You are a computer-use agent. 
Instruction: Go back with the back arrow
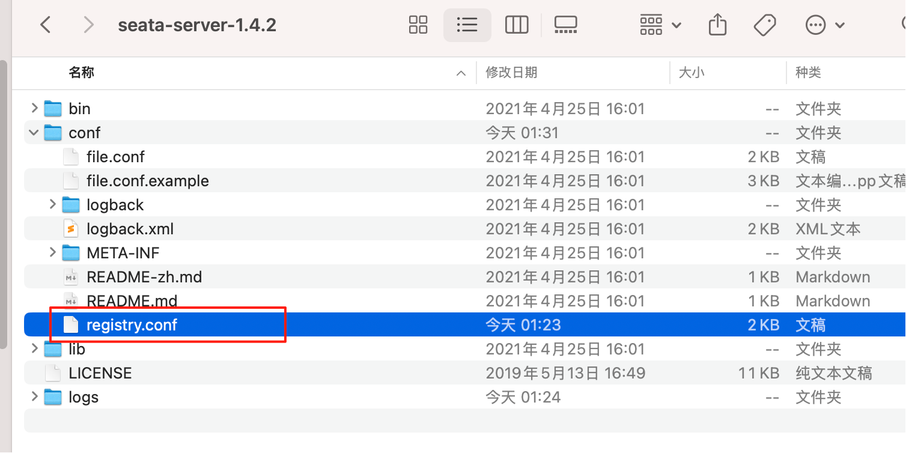46,25
